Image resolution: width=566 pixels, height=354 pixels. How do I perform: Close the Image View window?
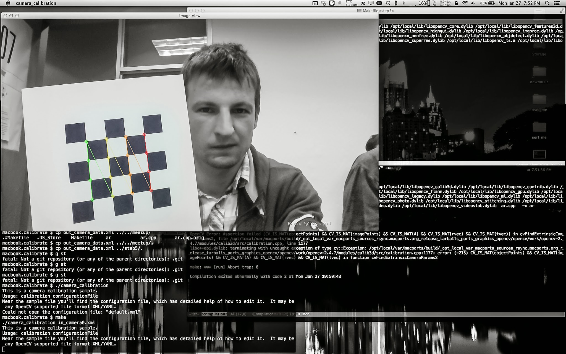pyautogui.click(x=5, y=16)
